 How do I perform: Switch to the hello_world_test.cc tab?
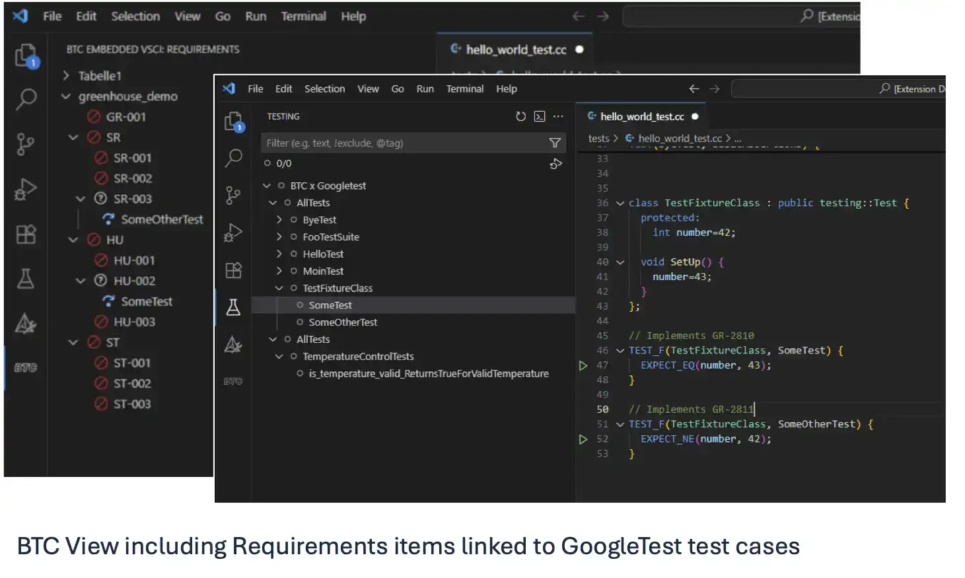[x=642, y=116]
